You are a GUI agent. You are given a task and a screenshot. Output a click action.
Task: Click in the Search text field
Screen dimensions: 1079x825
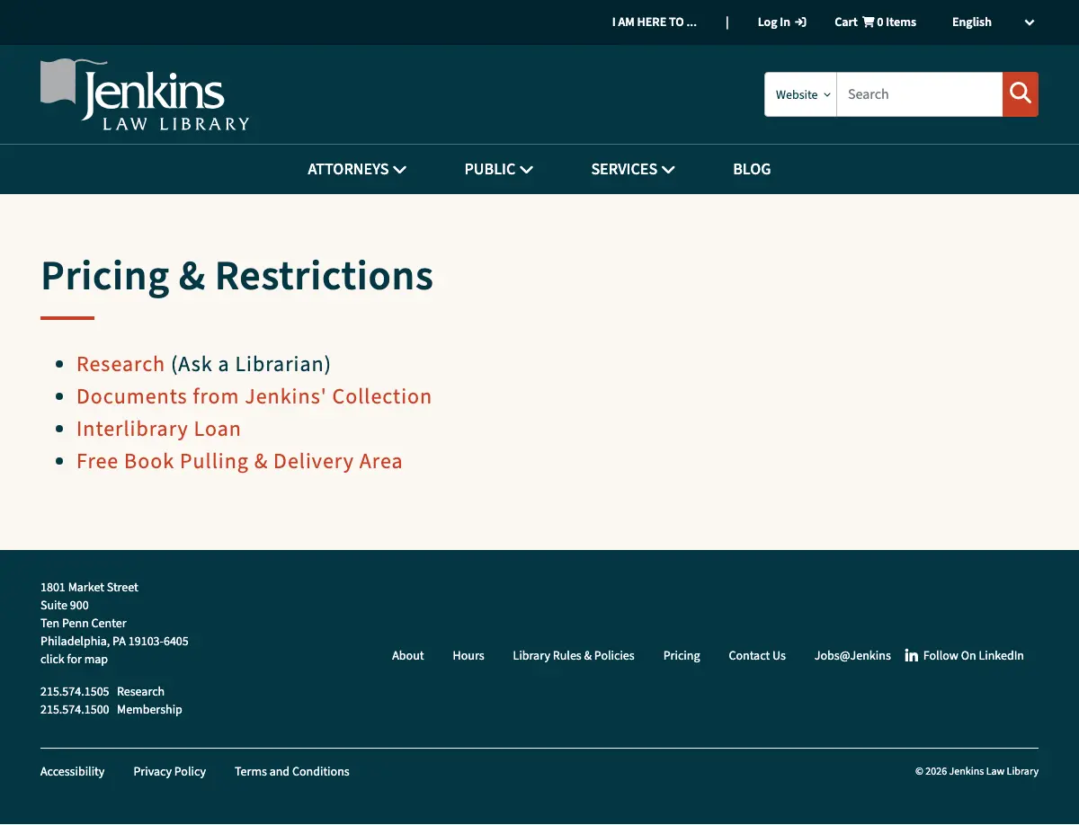pos(920,94)
